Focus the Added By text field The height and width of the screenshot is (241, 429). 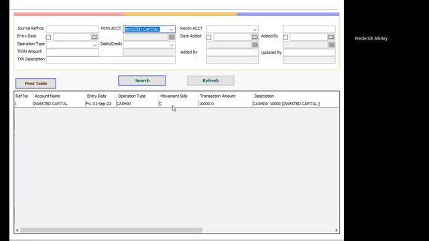233,52
